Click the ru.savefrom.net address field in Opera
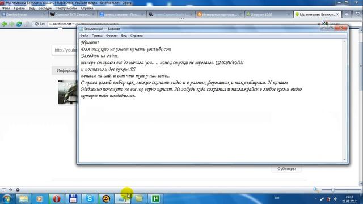363x204 pixels. coord(180,24)
